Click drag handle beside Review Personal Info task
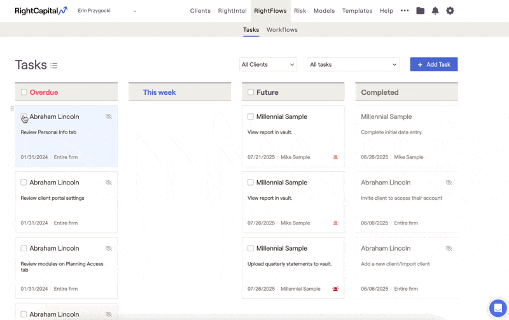Screen dimensions: 509x320 coord(12,108)
